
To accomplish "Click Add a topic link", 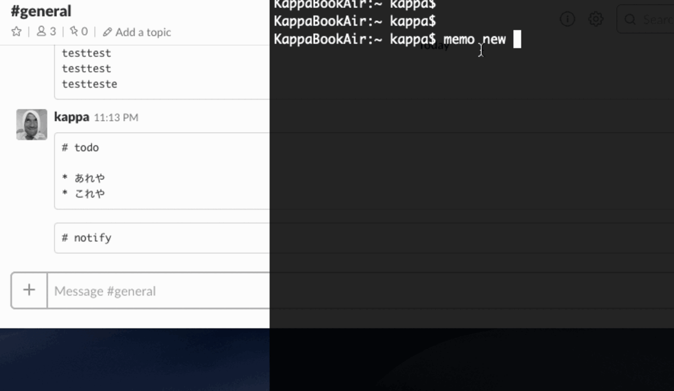I will point(137,32).
